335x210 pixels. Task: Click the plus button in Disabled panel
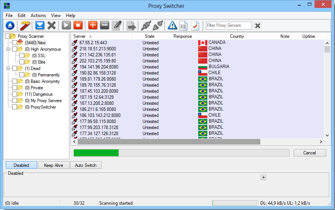click(x=263, y=177)
